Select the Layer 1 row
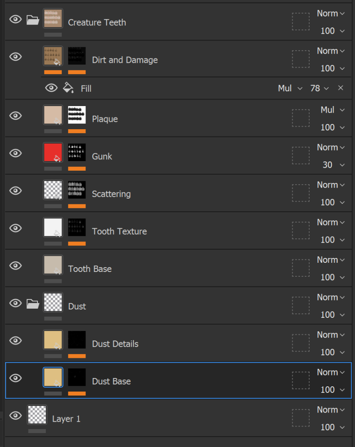 (x=66, y=419)
